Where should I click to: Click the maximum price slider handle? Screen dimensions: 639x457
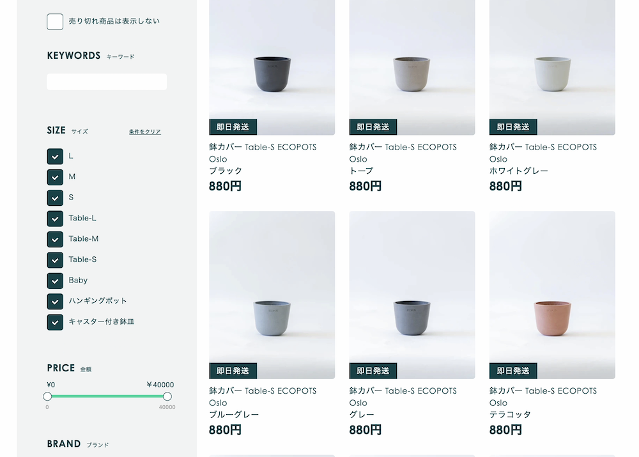[167, 396]
